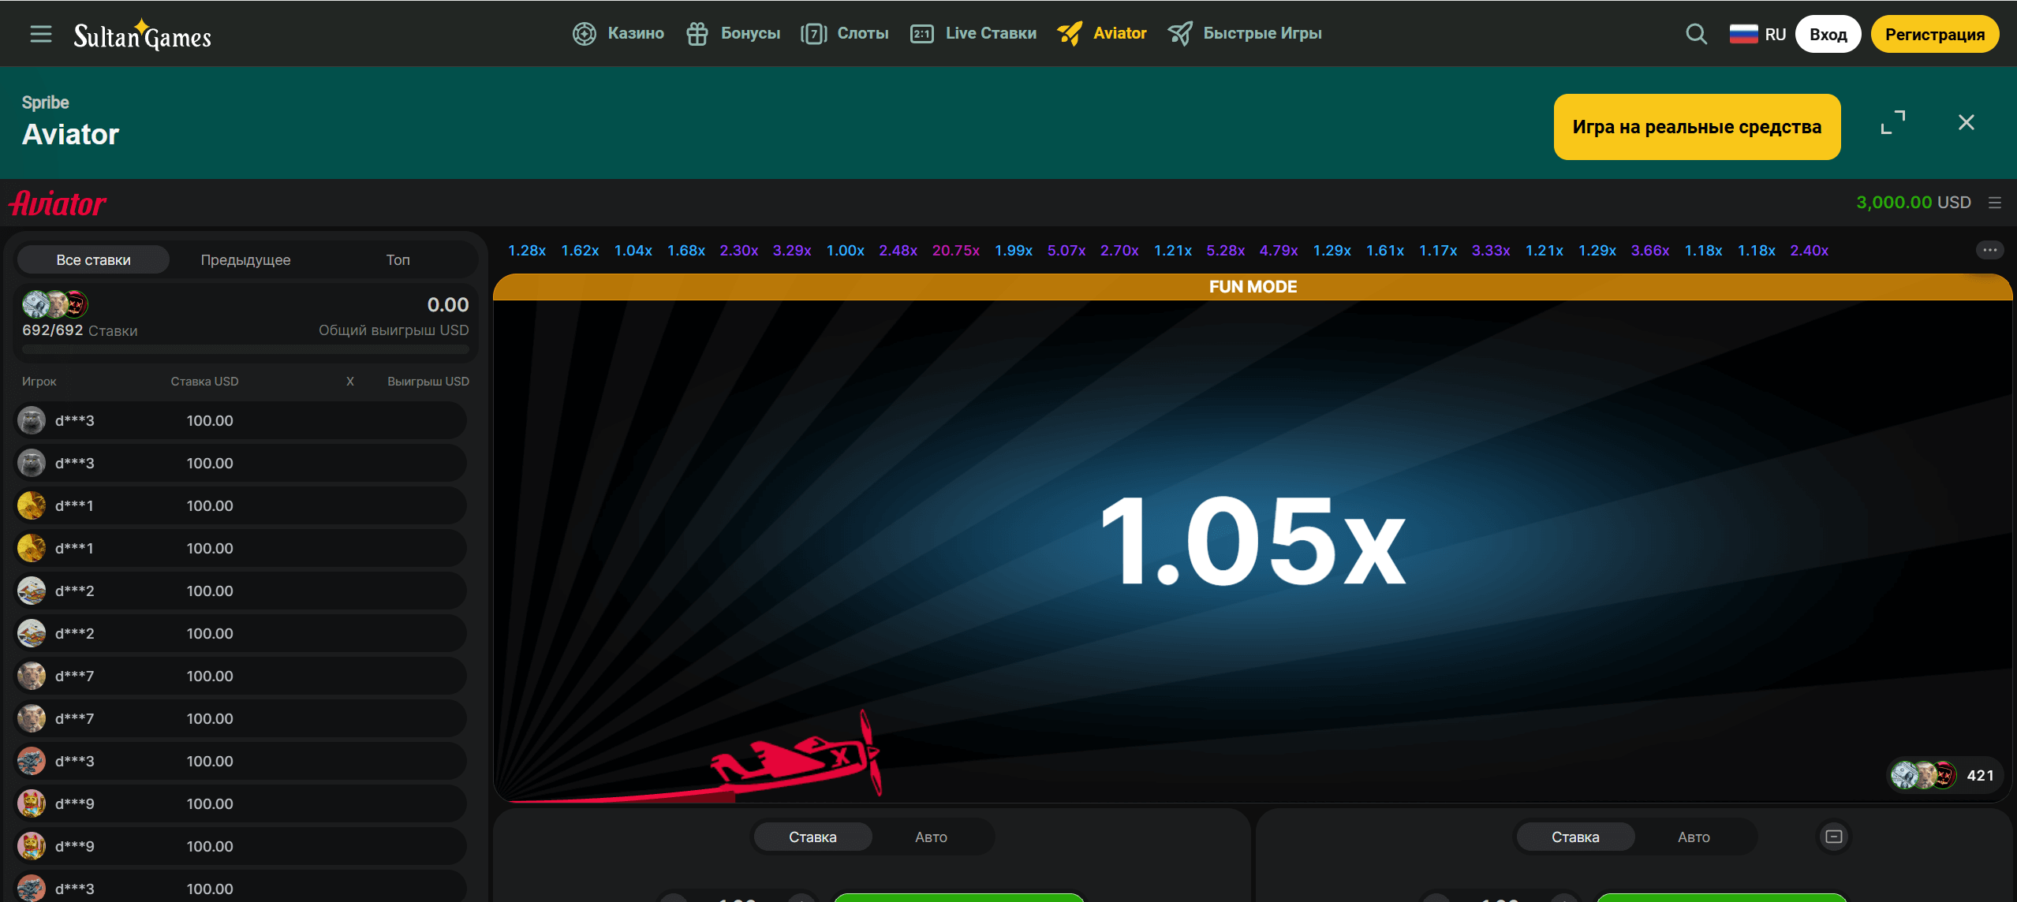Click the FUN MODE banner

(x=1253, y=287)
